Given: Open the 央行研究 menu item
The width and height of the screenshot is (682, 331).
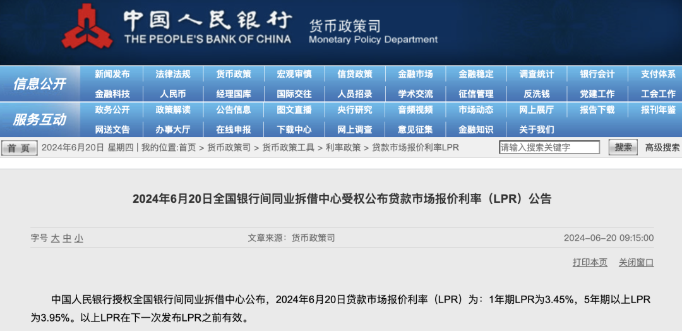Looking at the screenshot, I should (x=355, y=110).
